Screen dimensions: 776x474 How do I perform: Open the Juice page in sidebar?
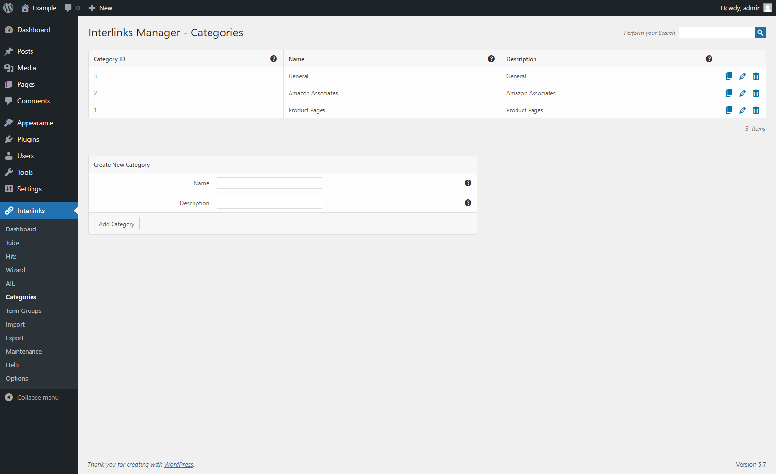[13, 243]
